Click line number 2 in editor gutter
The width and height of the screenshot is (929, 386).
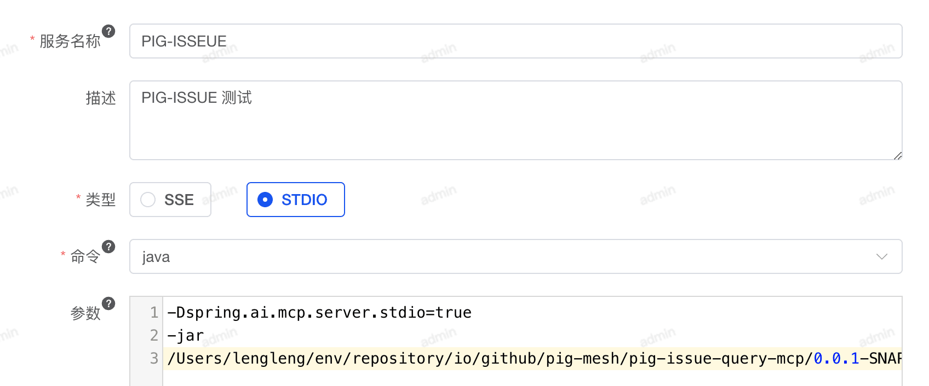[154, 335]
